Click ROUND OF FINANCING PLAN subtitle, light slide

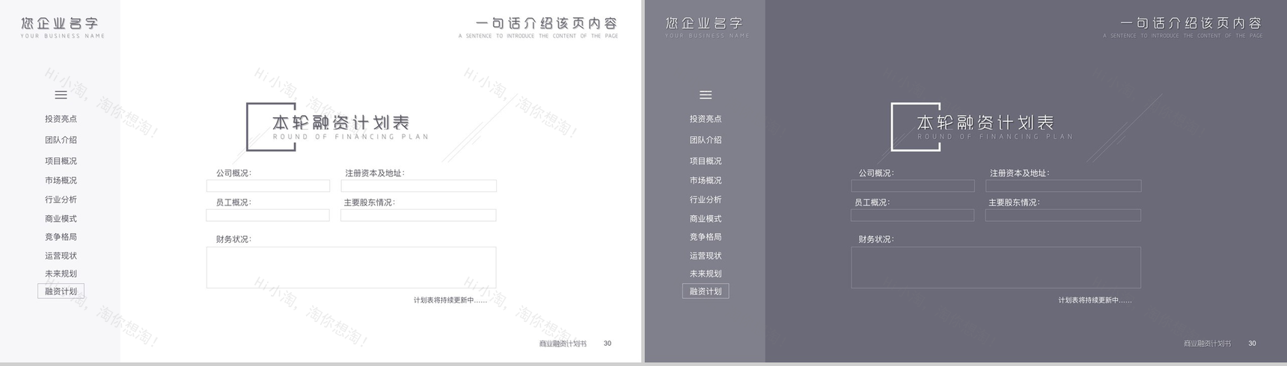[x=350, y=137]
